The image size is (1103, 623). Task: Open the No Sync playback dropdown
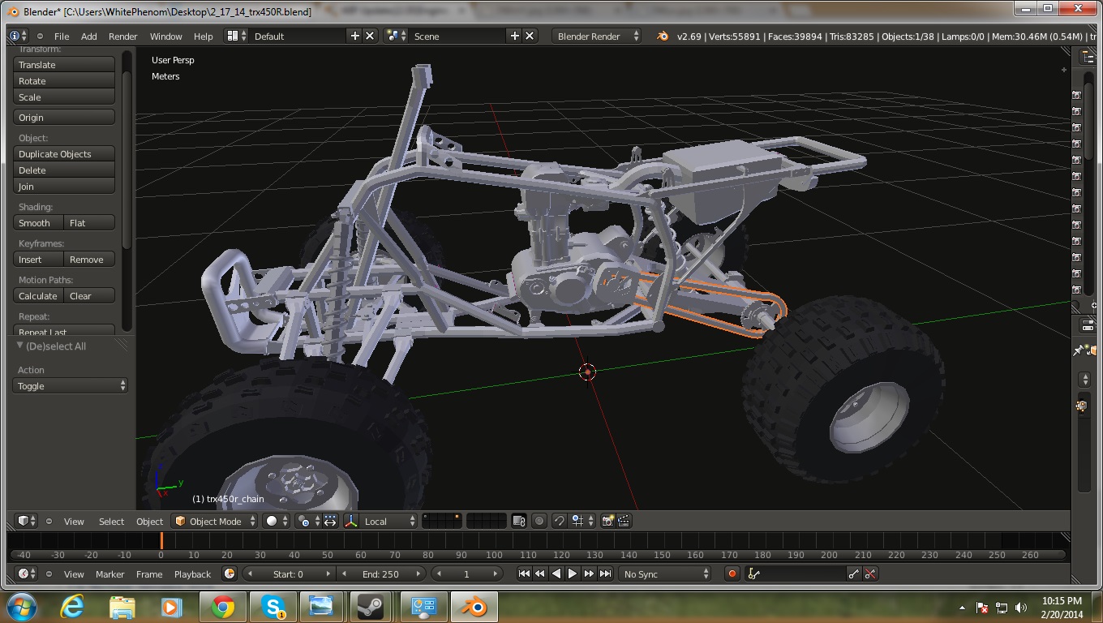(x=665, y=574)
